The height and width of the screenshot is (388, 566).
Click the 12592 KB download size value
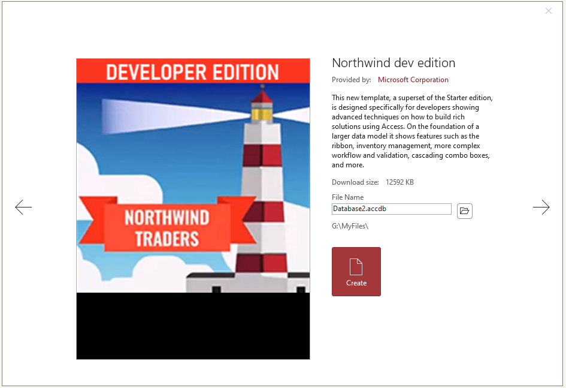point(399,182)
